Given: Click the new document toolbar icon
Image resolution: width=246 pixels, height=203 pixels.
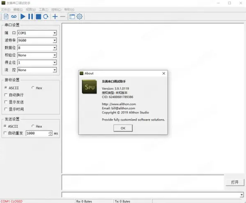Looking at the screenshot, I should click(x=6, y=17).
